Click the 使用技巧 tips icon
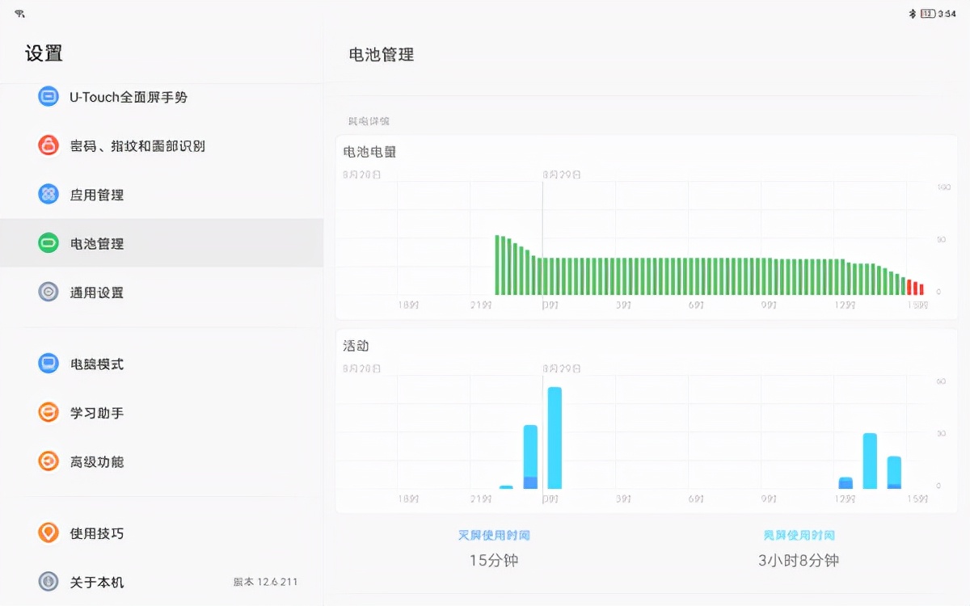Viewport: 970px width, 606px height. click(x=48, y=532)
